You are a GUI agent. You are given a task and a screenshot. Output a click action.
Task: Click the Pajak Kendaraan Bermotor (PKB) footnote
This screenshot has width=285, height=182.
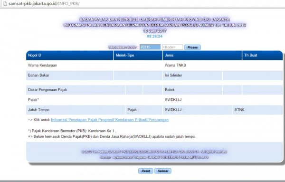[72, 131]
